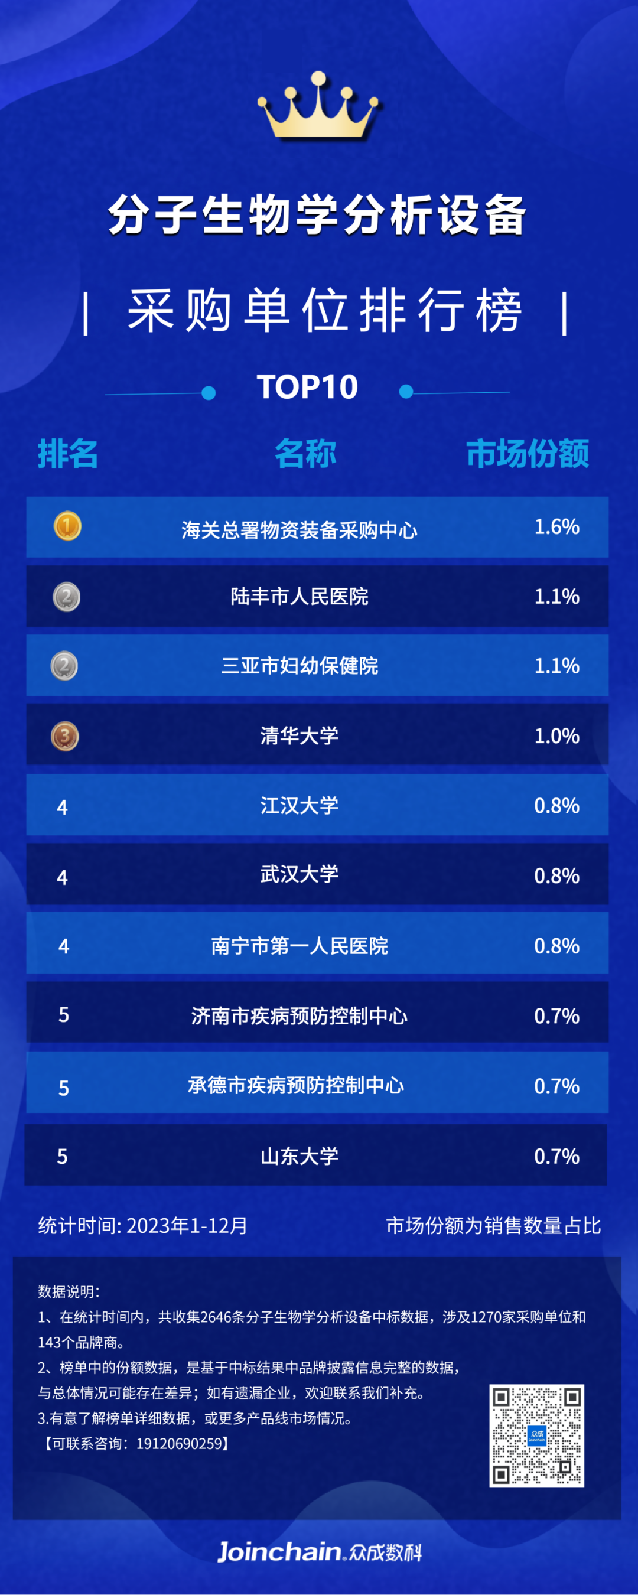Select the 清华大学 entry
Image resolution: width=638 pixels, height=1595 pixels.
(x=299, y=735)
